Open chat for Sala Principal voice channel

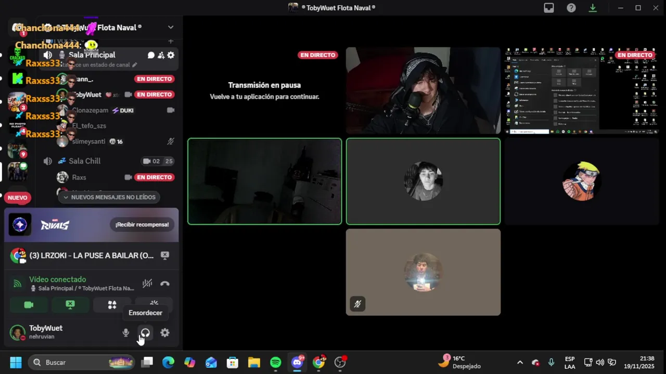pos(151,55)
